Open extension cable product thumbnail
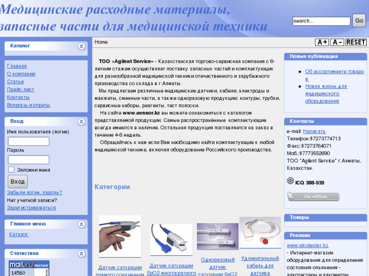Image resolution: width=369 pixels, height=276 pixels. point(260,232)
